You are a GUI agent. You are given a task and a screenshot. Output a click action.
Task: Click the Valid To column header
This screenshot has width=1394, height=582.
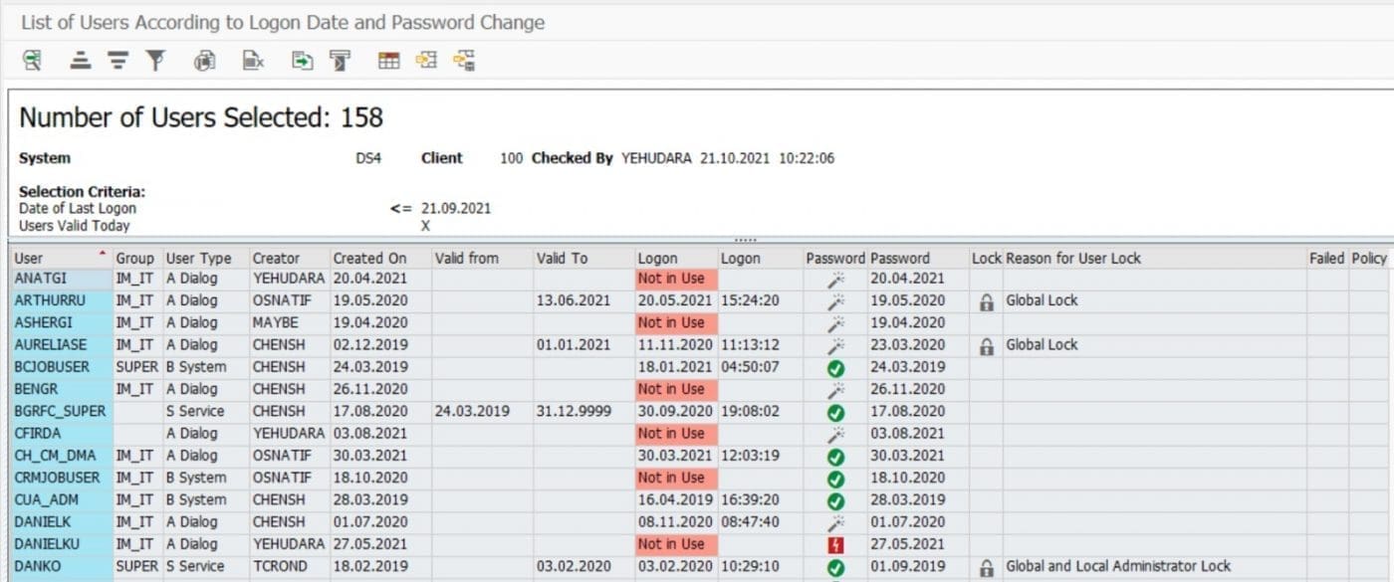583,258
